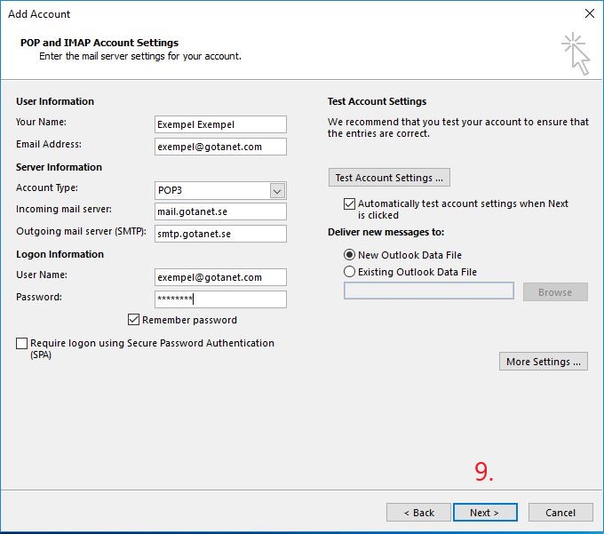604x534 pixels.
Task: Click into the Password field
Action: 220,299
